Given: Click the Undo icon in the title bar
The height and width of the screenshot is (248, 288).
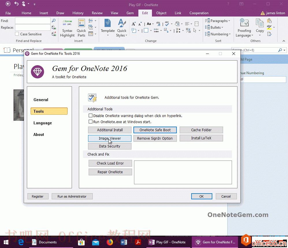Looking at the screenshot, I should (16, 4).
